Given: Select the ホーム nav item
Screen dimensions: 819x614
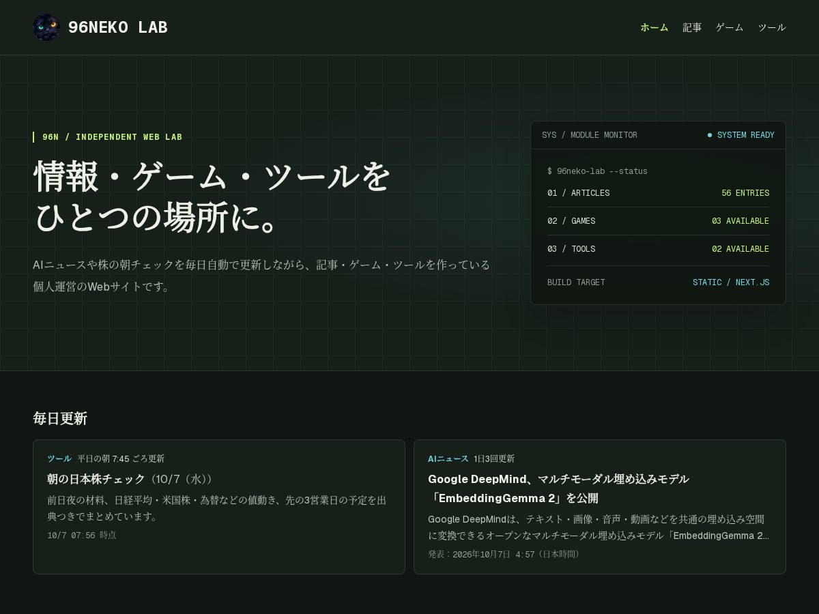Looking at the screenshot, I should 654,27.
